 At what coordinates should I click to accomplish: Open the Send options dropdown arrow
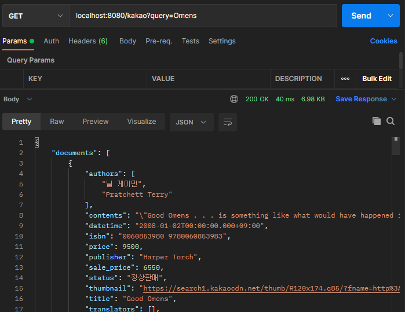(x=391, y=16)
